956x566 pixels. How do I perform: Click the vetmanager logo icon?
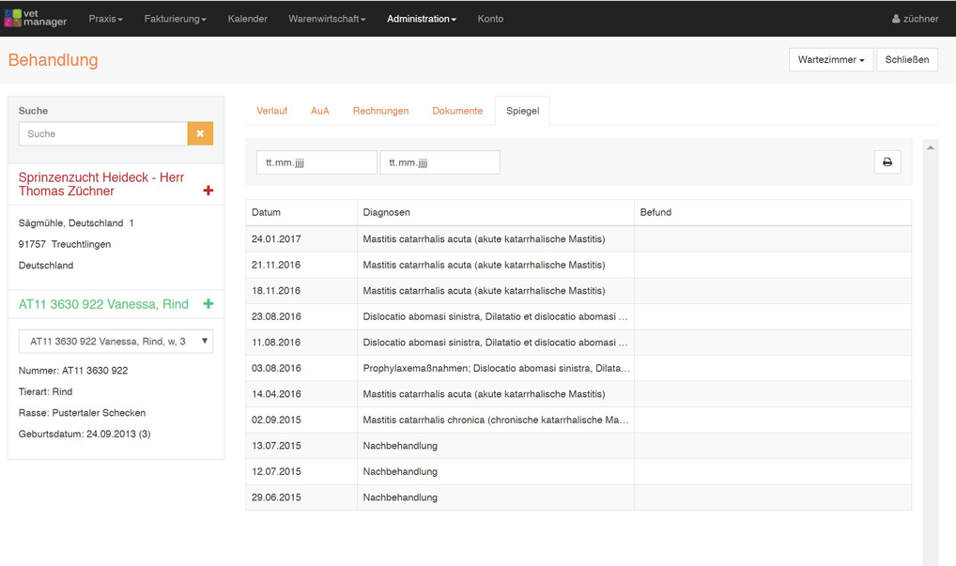point(13,19)
